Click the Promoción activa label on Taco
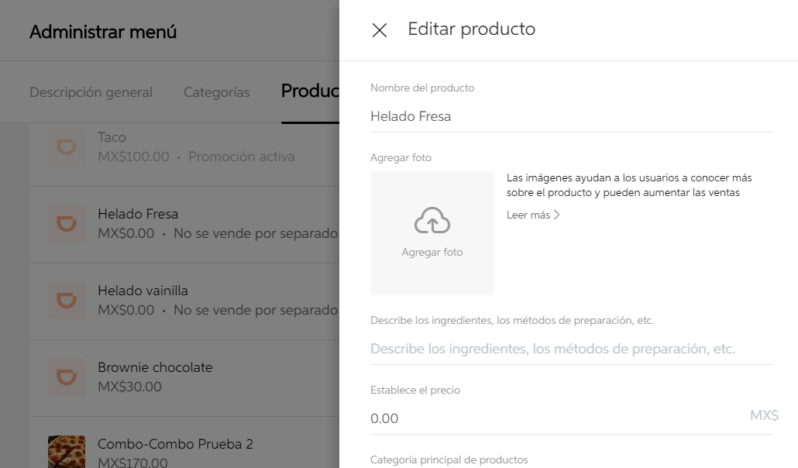The image size is (798, 468). [242, 157]
